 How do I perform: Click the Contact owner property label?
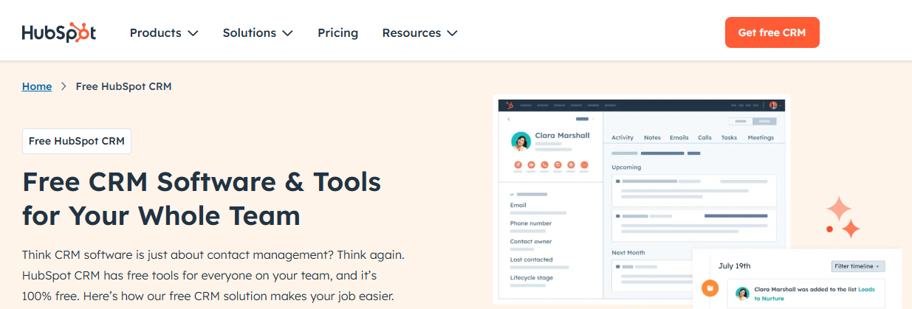(531, 241)
